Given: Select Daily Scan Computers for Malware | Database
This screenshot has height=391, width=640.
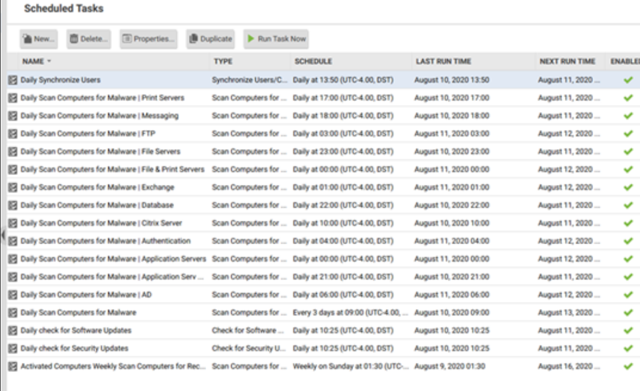Looking at the screenshot, I should [x=97, y=205].
